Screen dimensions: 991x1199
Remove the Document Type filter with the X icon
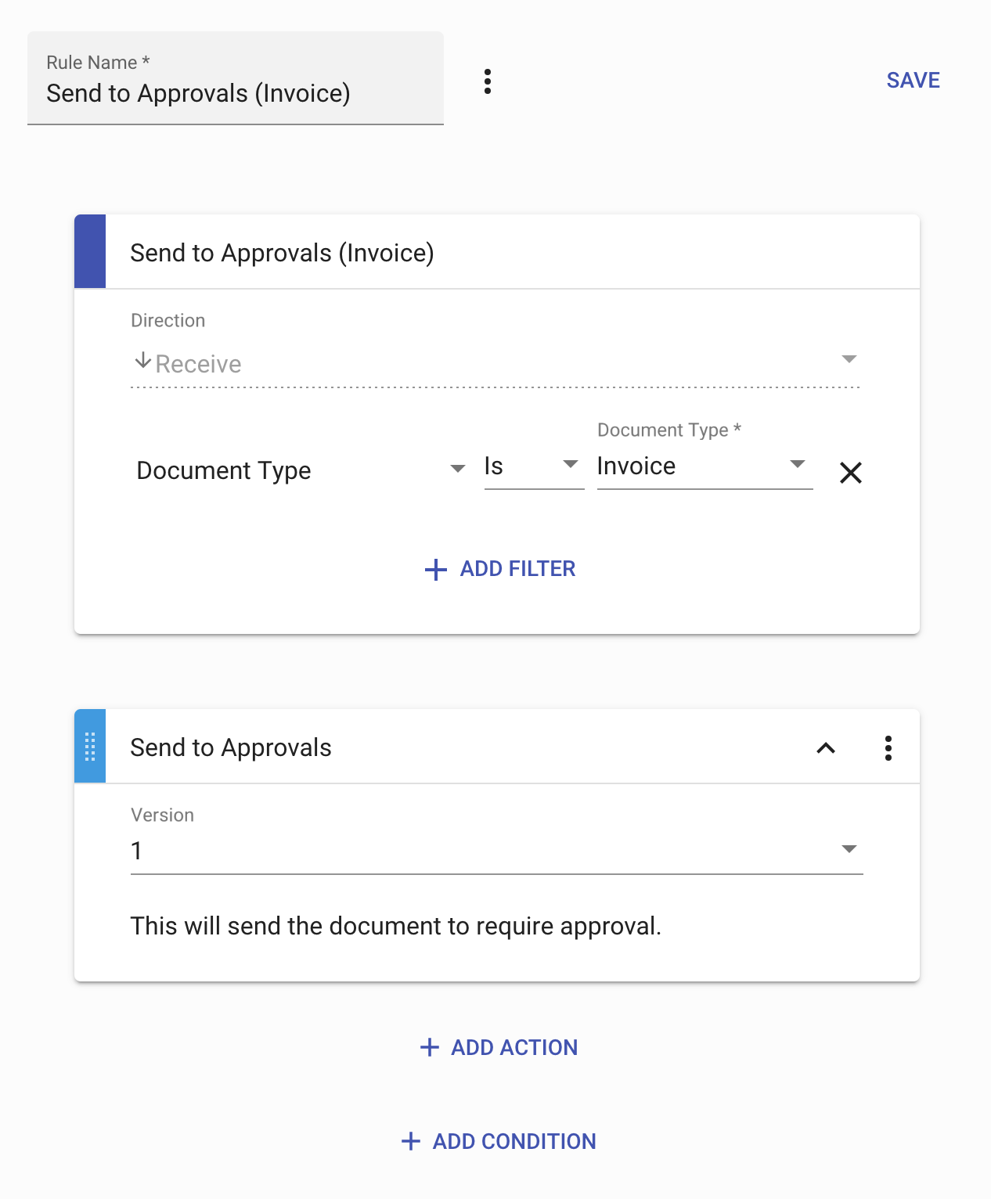click(x=851, y=473)
